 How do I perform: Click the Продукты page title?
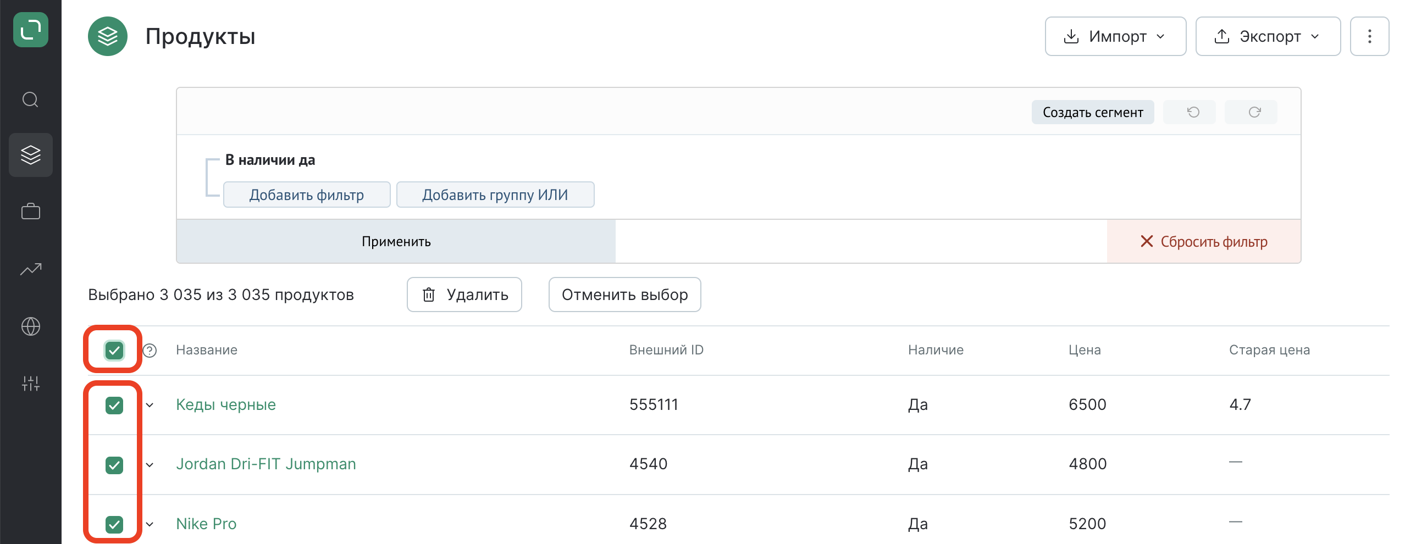tap(200, 36)
